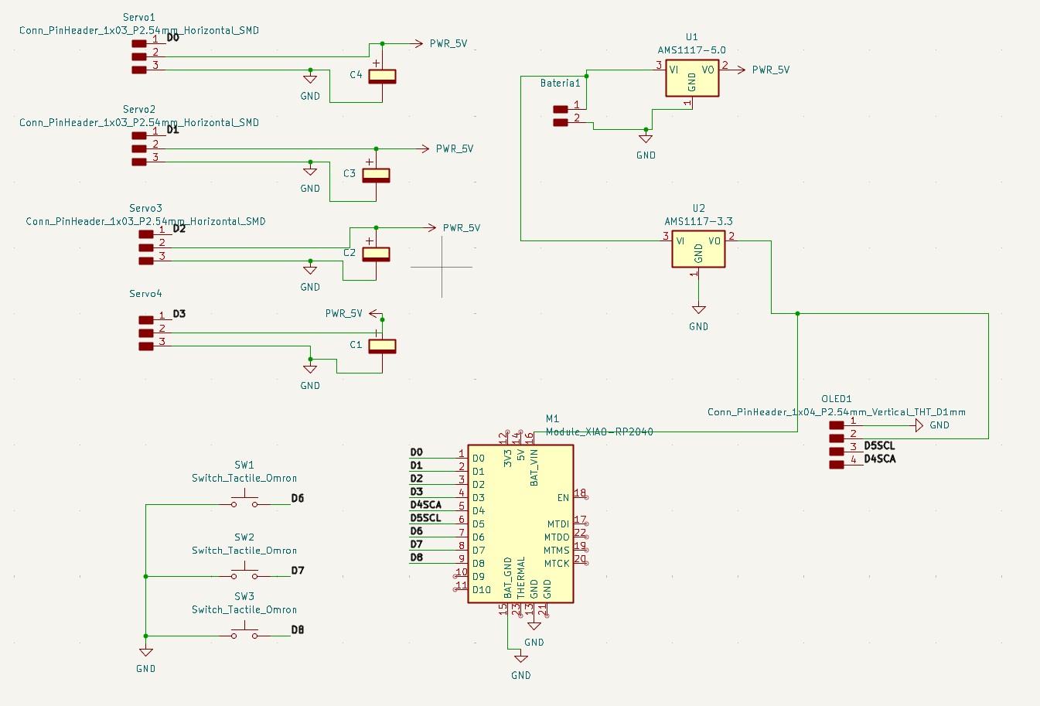The width and height of the screenshot is (1040, 706).
Task: Click the GND symbol on M1 BAT_GND pin
Action: tap(520, 659)
